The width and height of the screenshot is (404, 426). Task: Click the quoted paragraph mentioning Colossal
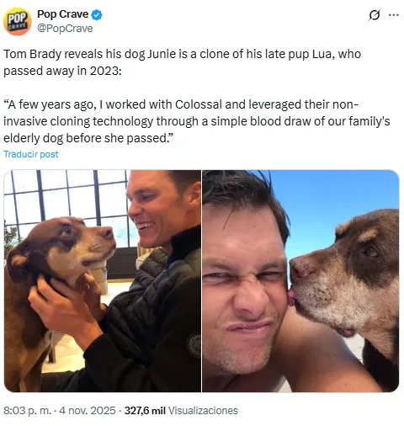[197, 121]
